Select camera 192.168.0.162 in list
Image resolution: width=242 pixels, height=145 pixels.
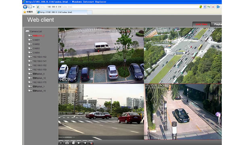40,57
